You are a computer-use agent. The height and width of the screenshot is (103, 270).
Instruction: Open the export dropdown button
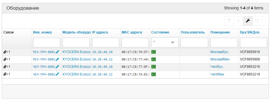[x=259, y=21]
